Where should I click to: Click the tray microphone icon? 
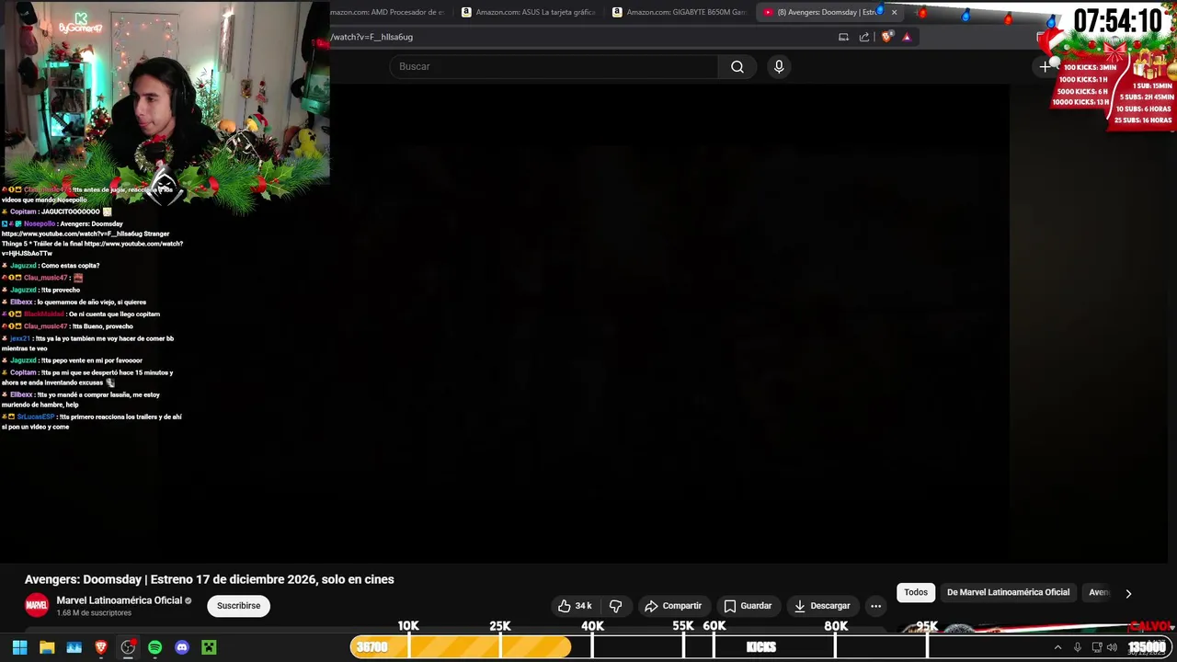tap(1078, 647)
